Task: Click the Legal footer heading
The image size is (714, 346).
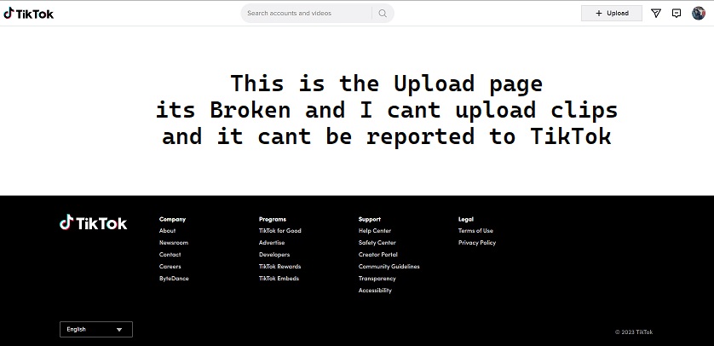Action: (466, 219)
